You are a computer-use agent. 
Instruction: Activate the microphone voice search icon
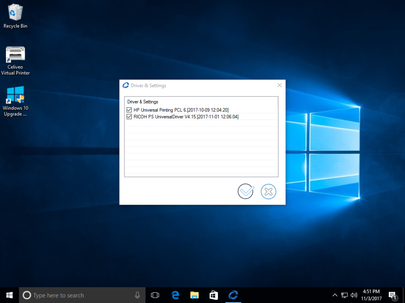pyautogui.click(x=137, y=295)
